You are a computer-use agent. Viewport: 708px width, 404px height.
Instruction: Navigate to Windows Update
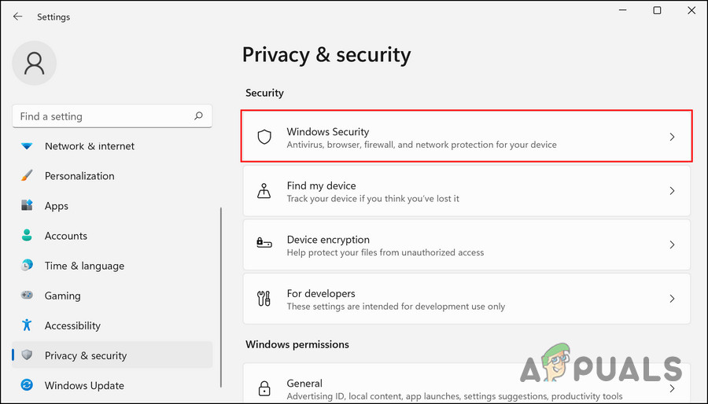[84, 385]
